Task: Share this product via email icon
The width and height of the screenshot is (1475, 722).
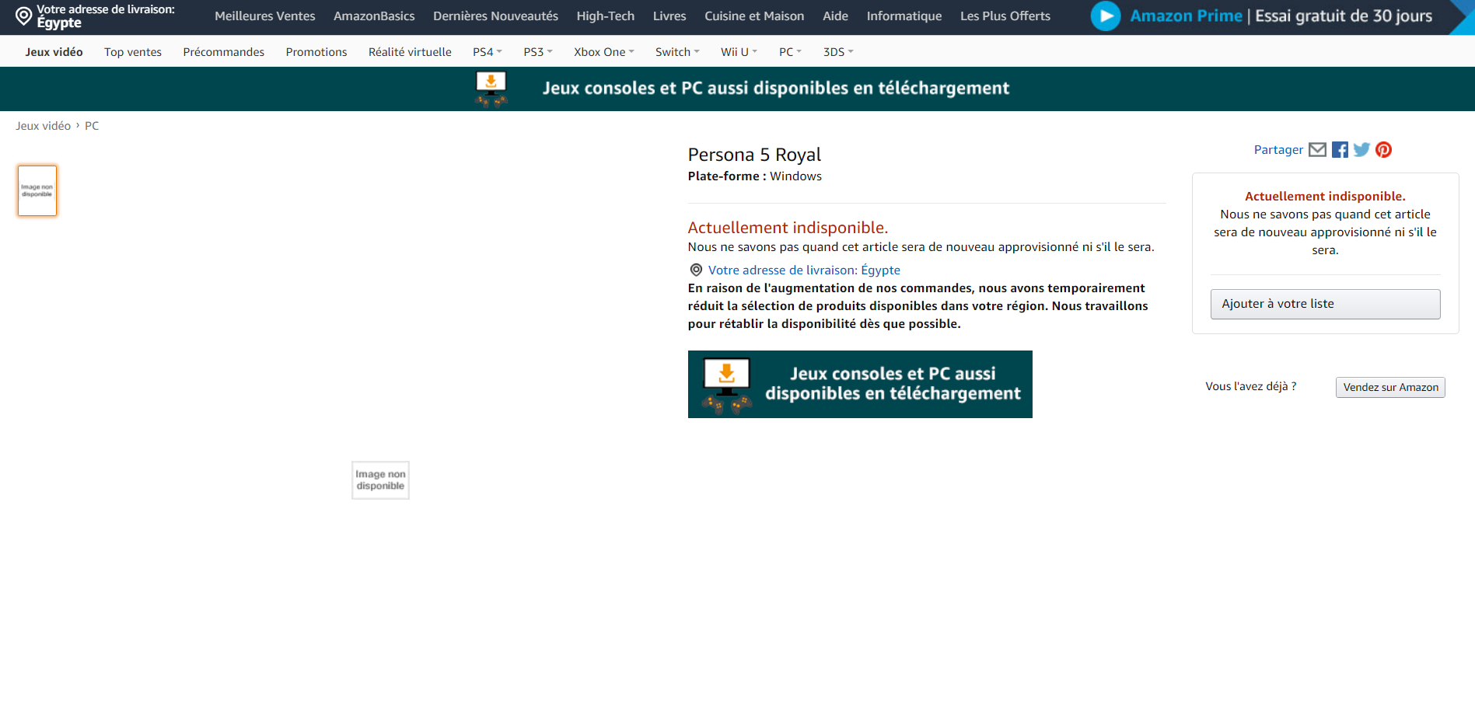Action: [x=1317, y=150]
